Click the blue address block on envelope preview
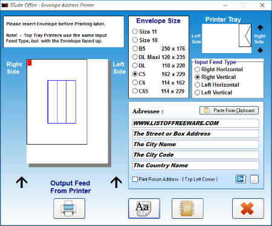Screen dimensions: 272x226 pos(62,102)
